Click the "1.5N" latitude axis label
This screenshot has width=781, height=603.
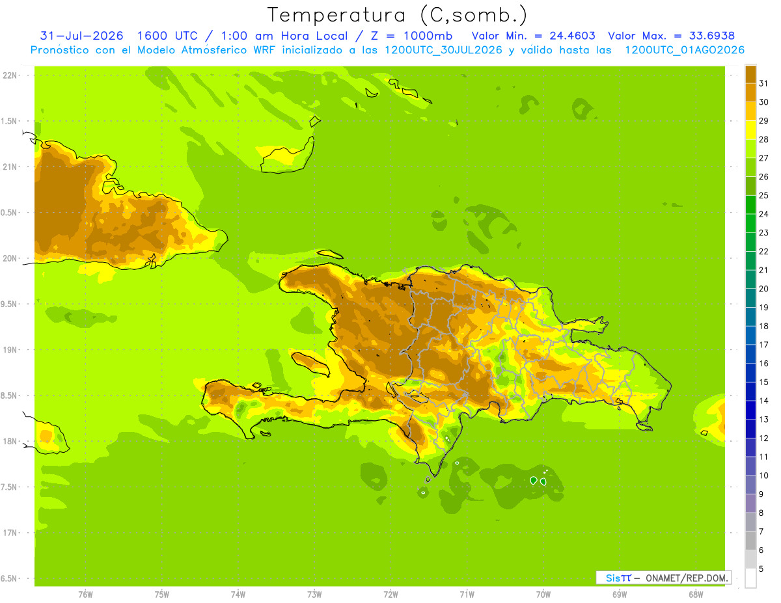[x=9, y=121]
